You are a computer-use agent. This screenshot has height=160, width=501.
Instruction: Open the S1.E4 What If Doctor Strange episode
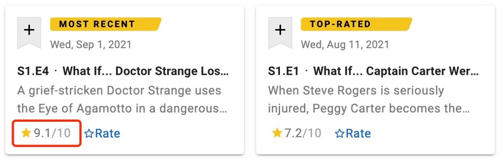(x=124, y=72)
